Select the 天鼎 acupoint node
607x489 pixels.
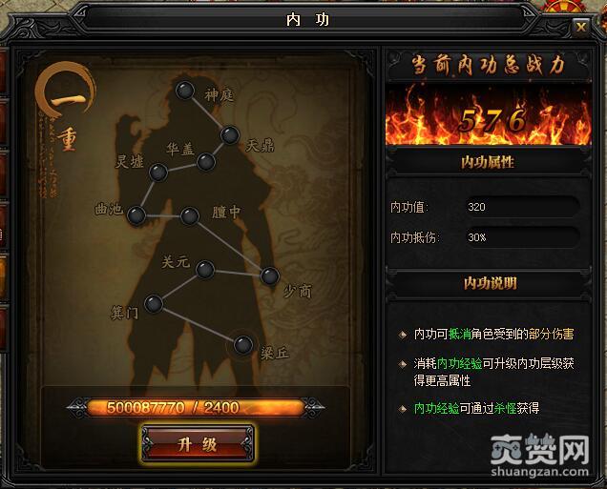[230, 135]
